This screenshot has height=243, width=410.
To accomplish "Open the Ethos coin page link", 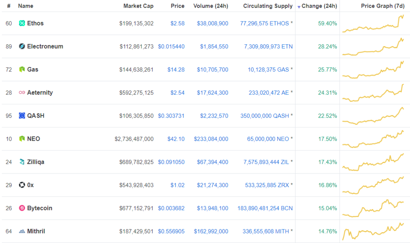I will 35,23.
